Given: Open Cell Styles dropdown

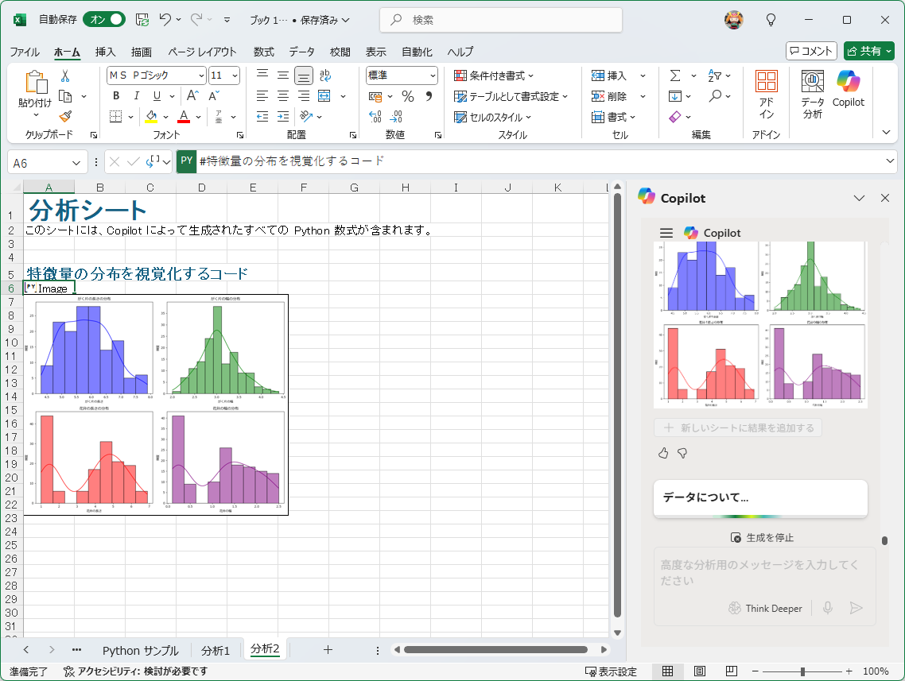Looking at the screenshot, I should [x=492, y=117].
